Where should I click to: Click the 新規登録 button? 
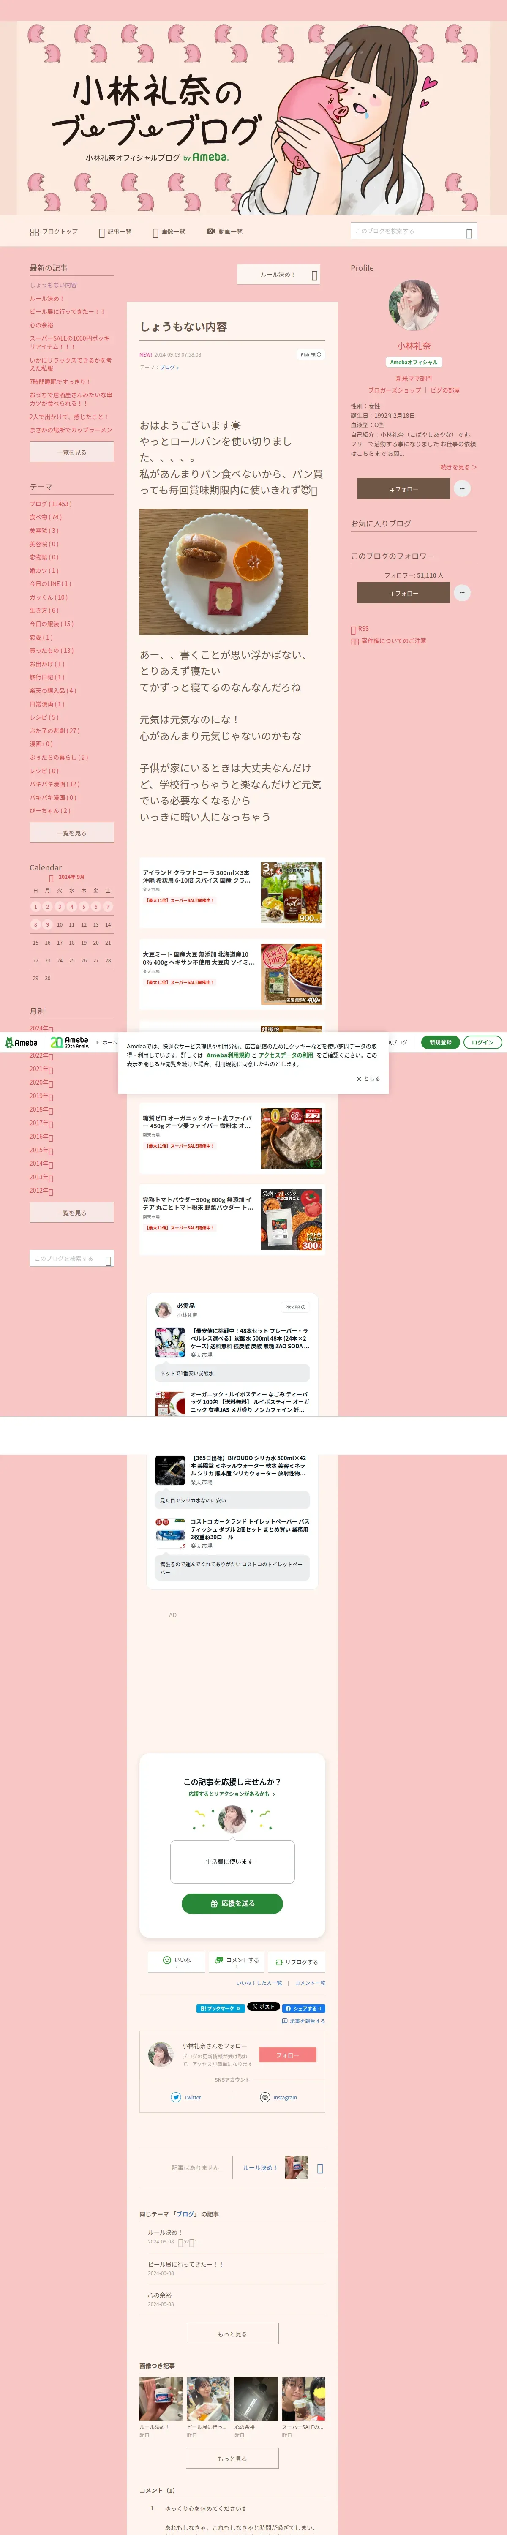point(440,1042)
